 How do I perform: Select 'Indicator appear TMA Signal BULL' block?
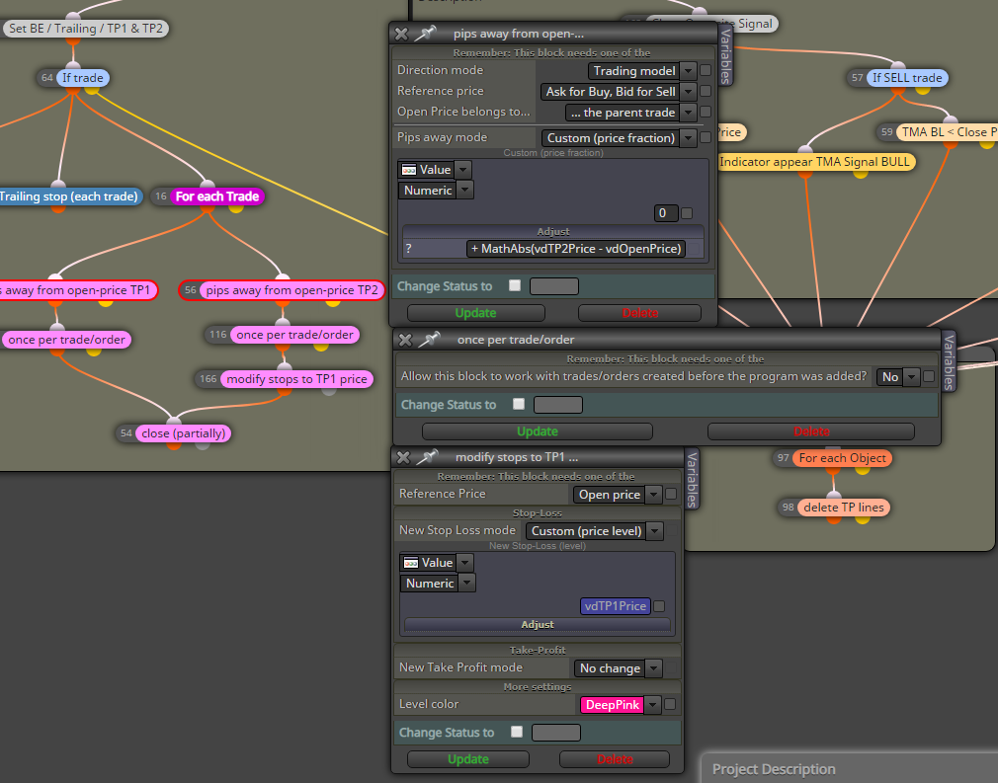(814, 162)
